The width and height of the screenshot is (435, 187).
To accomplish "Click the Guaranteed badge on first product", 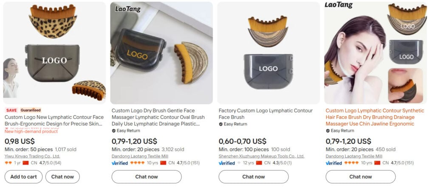I will pos(31,110).
